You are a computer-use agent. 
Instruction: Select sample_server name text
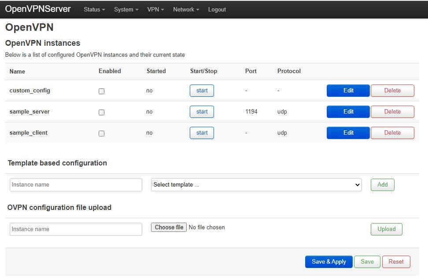coord(30,111)
